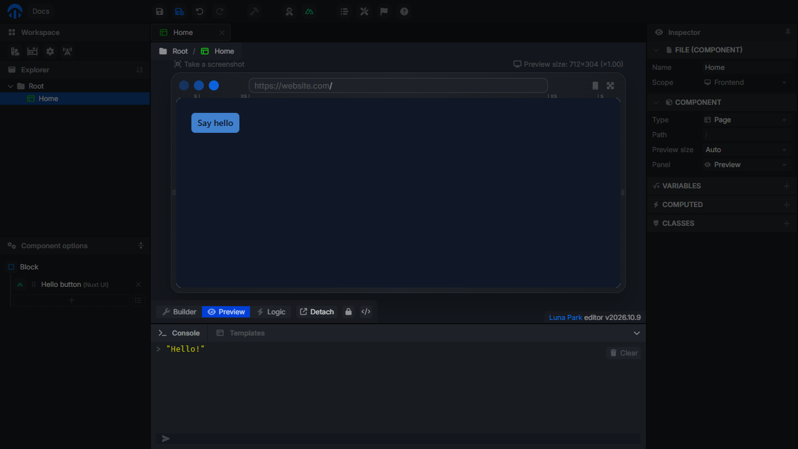The height and width of the screenshot is (449, 798).
Task: Click the Detach button
Action: pyautogui.click(x=317, y=312)
